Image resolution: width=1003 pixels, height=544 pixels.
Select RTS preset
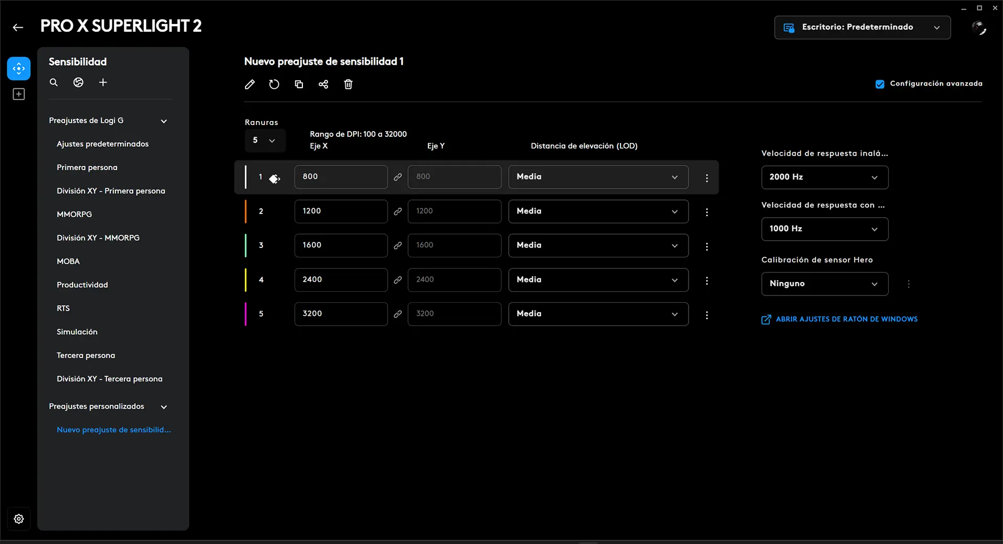(x=63, y=309)
